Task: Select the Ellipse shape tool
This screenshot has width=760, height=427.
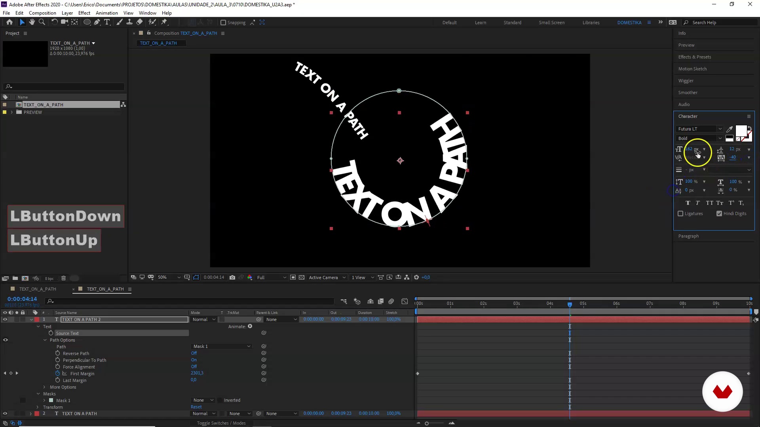Action: [87, 22]
